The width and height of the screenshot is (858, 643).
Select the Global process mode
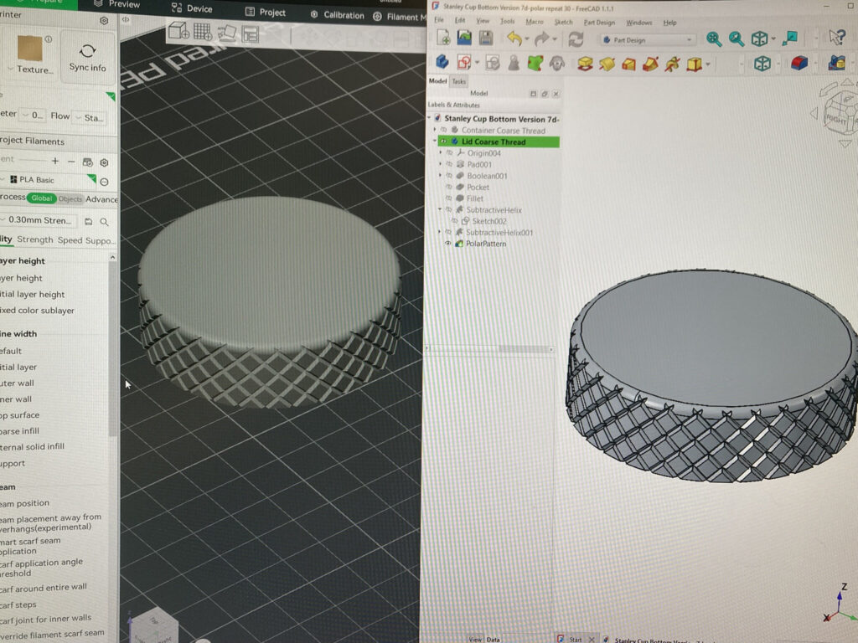[x=42, y=198]
